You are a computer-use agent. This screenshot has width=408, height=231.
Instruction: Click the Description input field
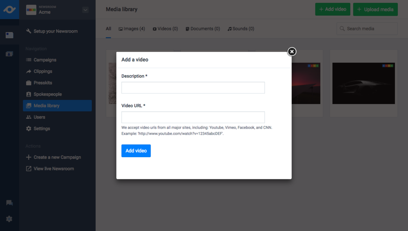(193, 88)
